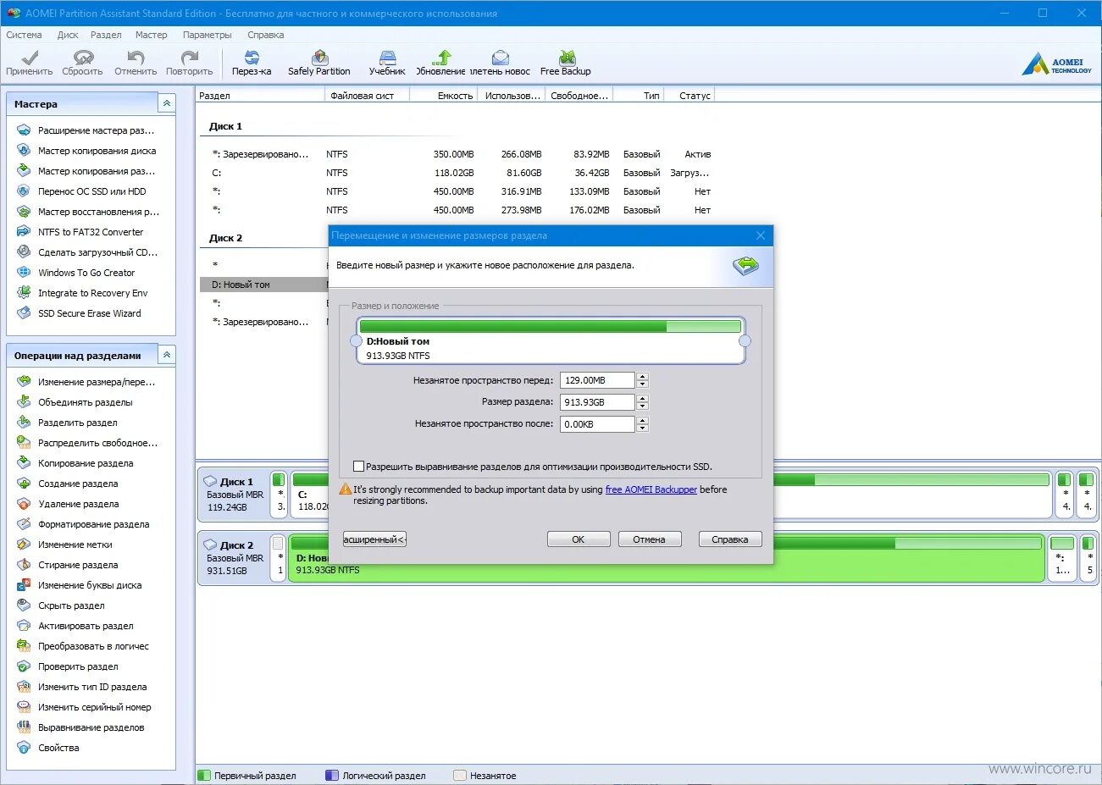1102x785 pixels.
Task: Confirm resize dialog with OK
Action: click(579, 539)
